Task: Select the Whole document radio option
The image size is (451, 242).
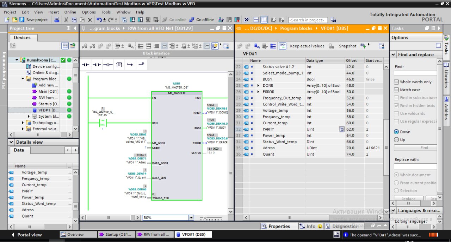Action: 396,175
